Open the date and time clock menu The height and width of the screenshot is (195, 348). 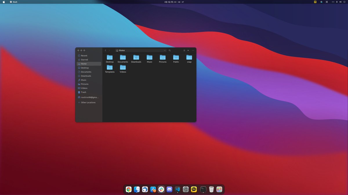174,2
